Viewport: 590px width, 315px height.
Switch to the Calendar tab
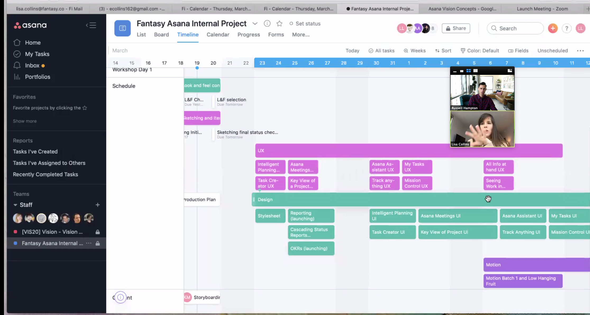(x=218, y=34)
